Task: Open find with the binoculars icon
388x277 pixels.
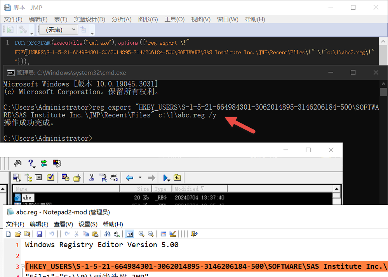Action: click(108, 233)
